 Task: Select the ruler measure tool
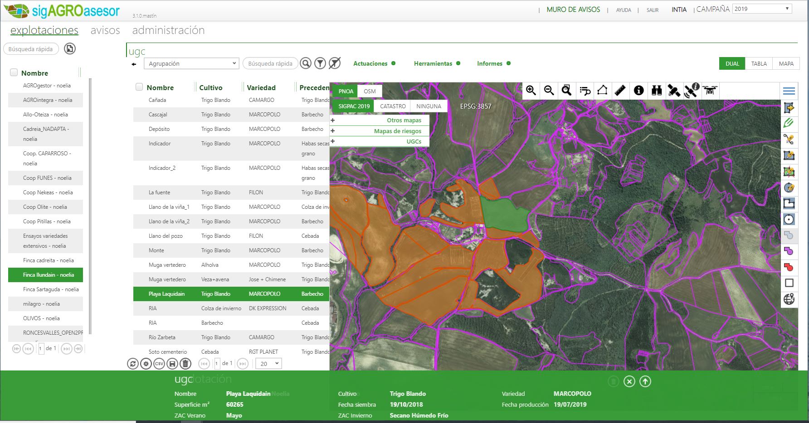(x=620, y=91)
